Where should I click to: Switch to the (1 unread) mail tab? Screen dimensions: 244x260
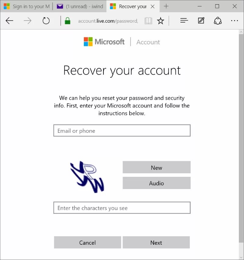click(80, 6)
